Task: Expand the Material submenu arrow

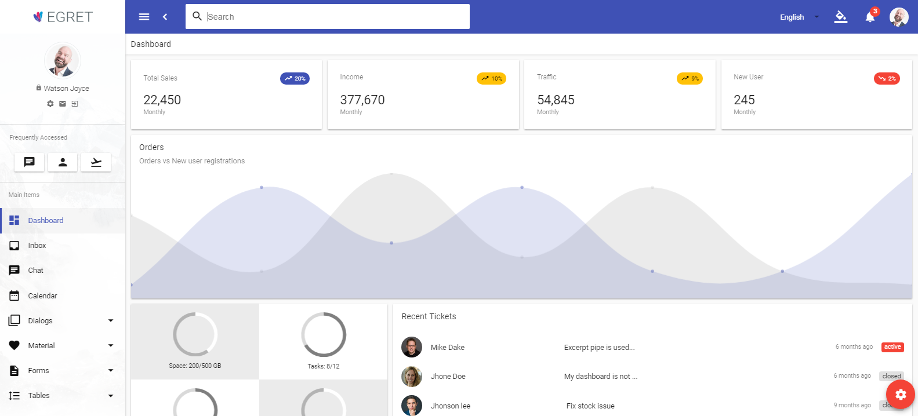Action: (110, 345)
